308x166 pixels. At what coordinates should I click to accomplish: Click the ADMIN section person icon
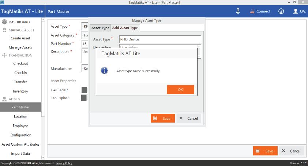coord(4,99)
